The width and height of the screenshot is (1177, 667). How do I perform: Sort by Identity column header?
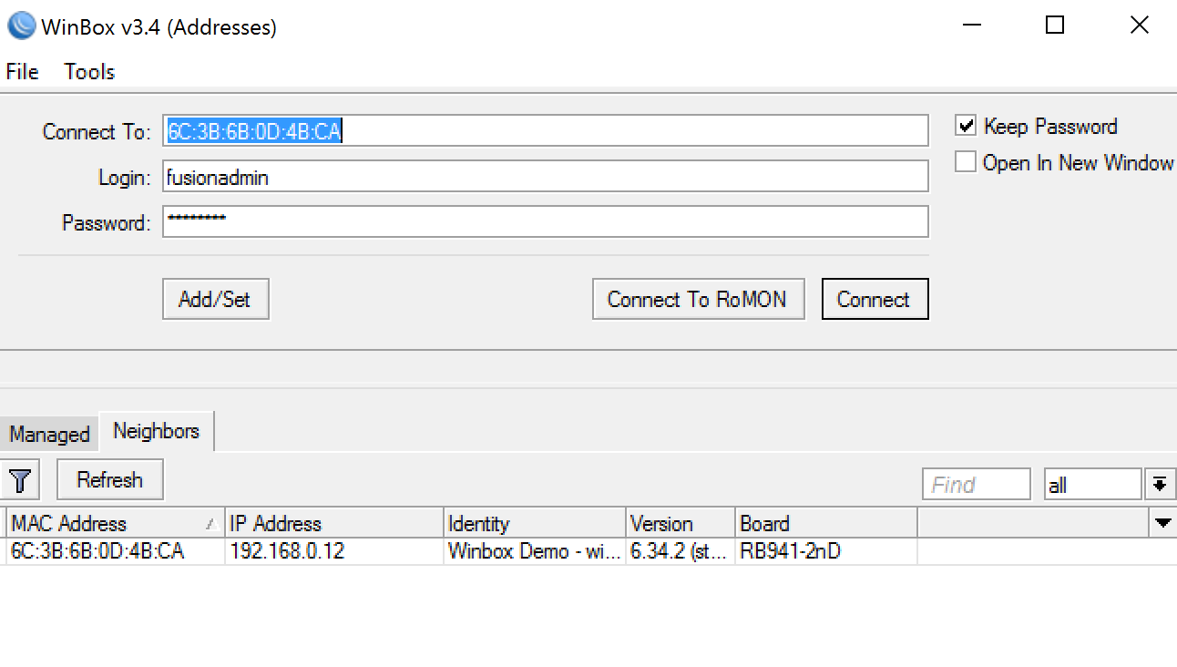click(x=535, y=524)
